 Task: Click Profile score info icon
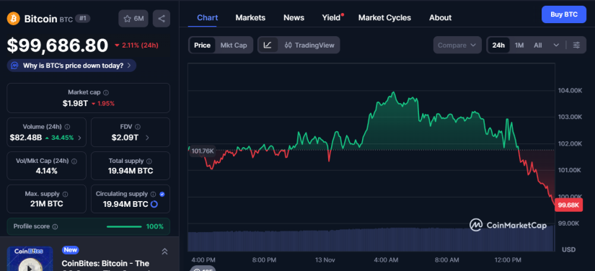tap(55, 226)
